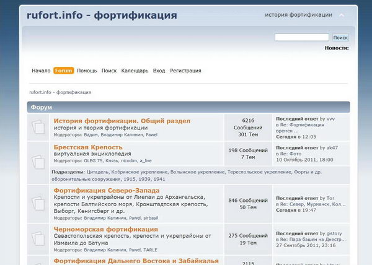Click the board icon beside Брестская Крепость
This screenshot has height=265, width=372.
coord(38,162)
